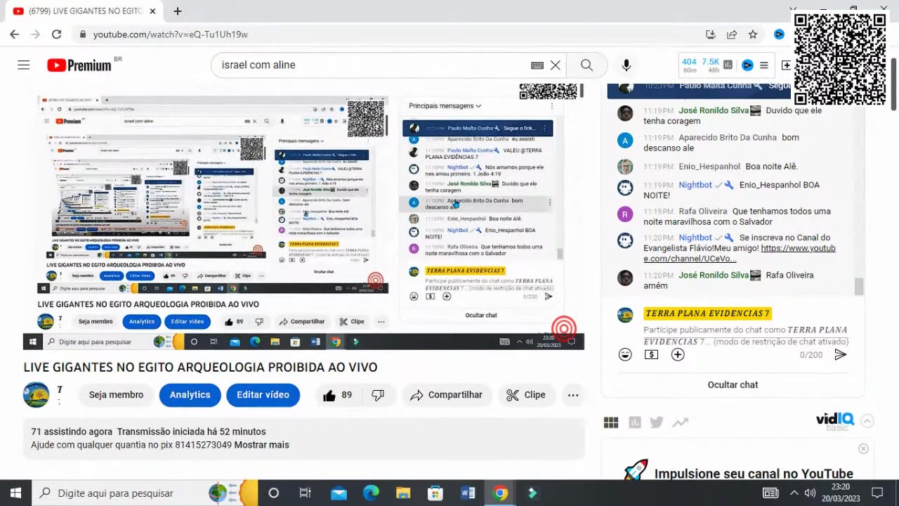The width and height of the screenshot is (899, 506).
Task: Click José Ronildo Silva's 'amém' message author
Action: (714, 275)
